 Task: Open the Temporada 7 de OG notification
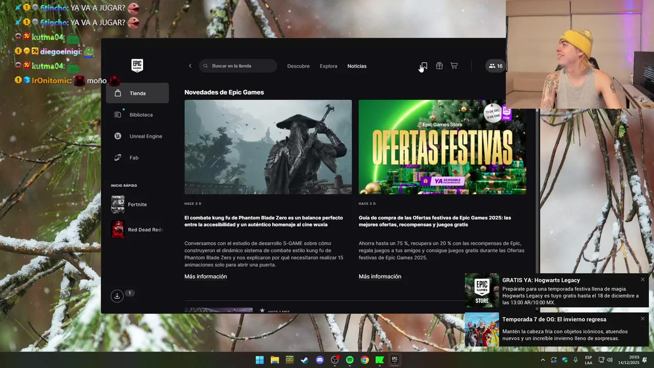[x=557, y=330]
